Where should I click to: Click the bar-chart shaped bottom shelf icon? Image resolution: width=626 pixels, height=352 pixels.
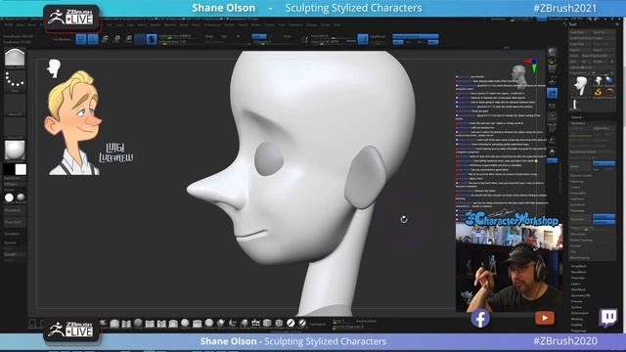tap(255, 323)
